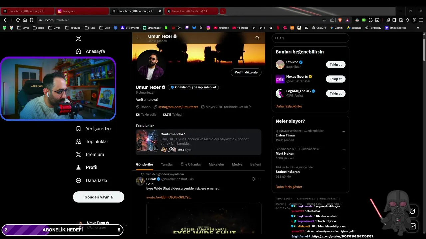426x239 pixels.
Task: Expand the Youtube bookmarks folder
Action: [73, 28]
